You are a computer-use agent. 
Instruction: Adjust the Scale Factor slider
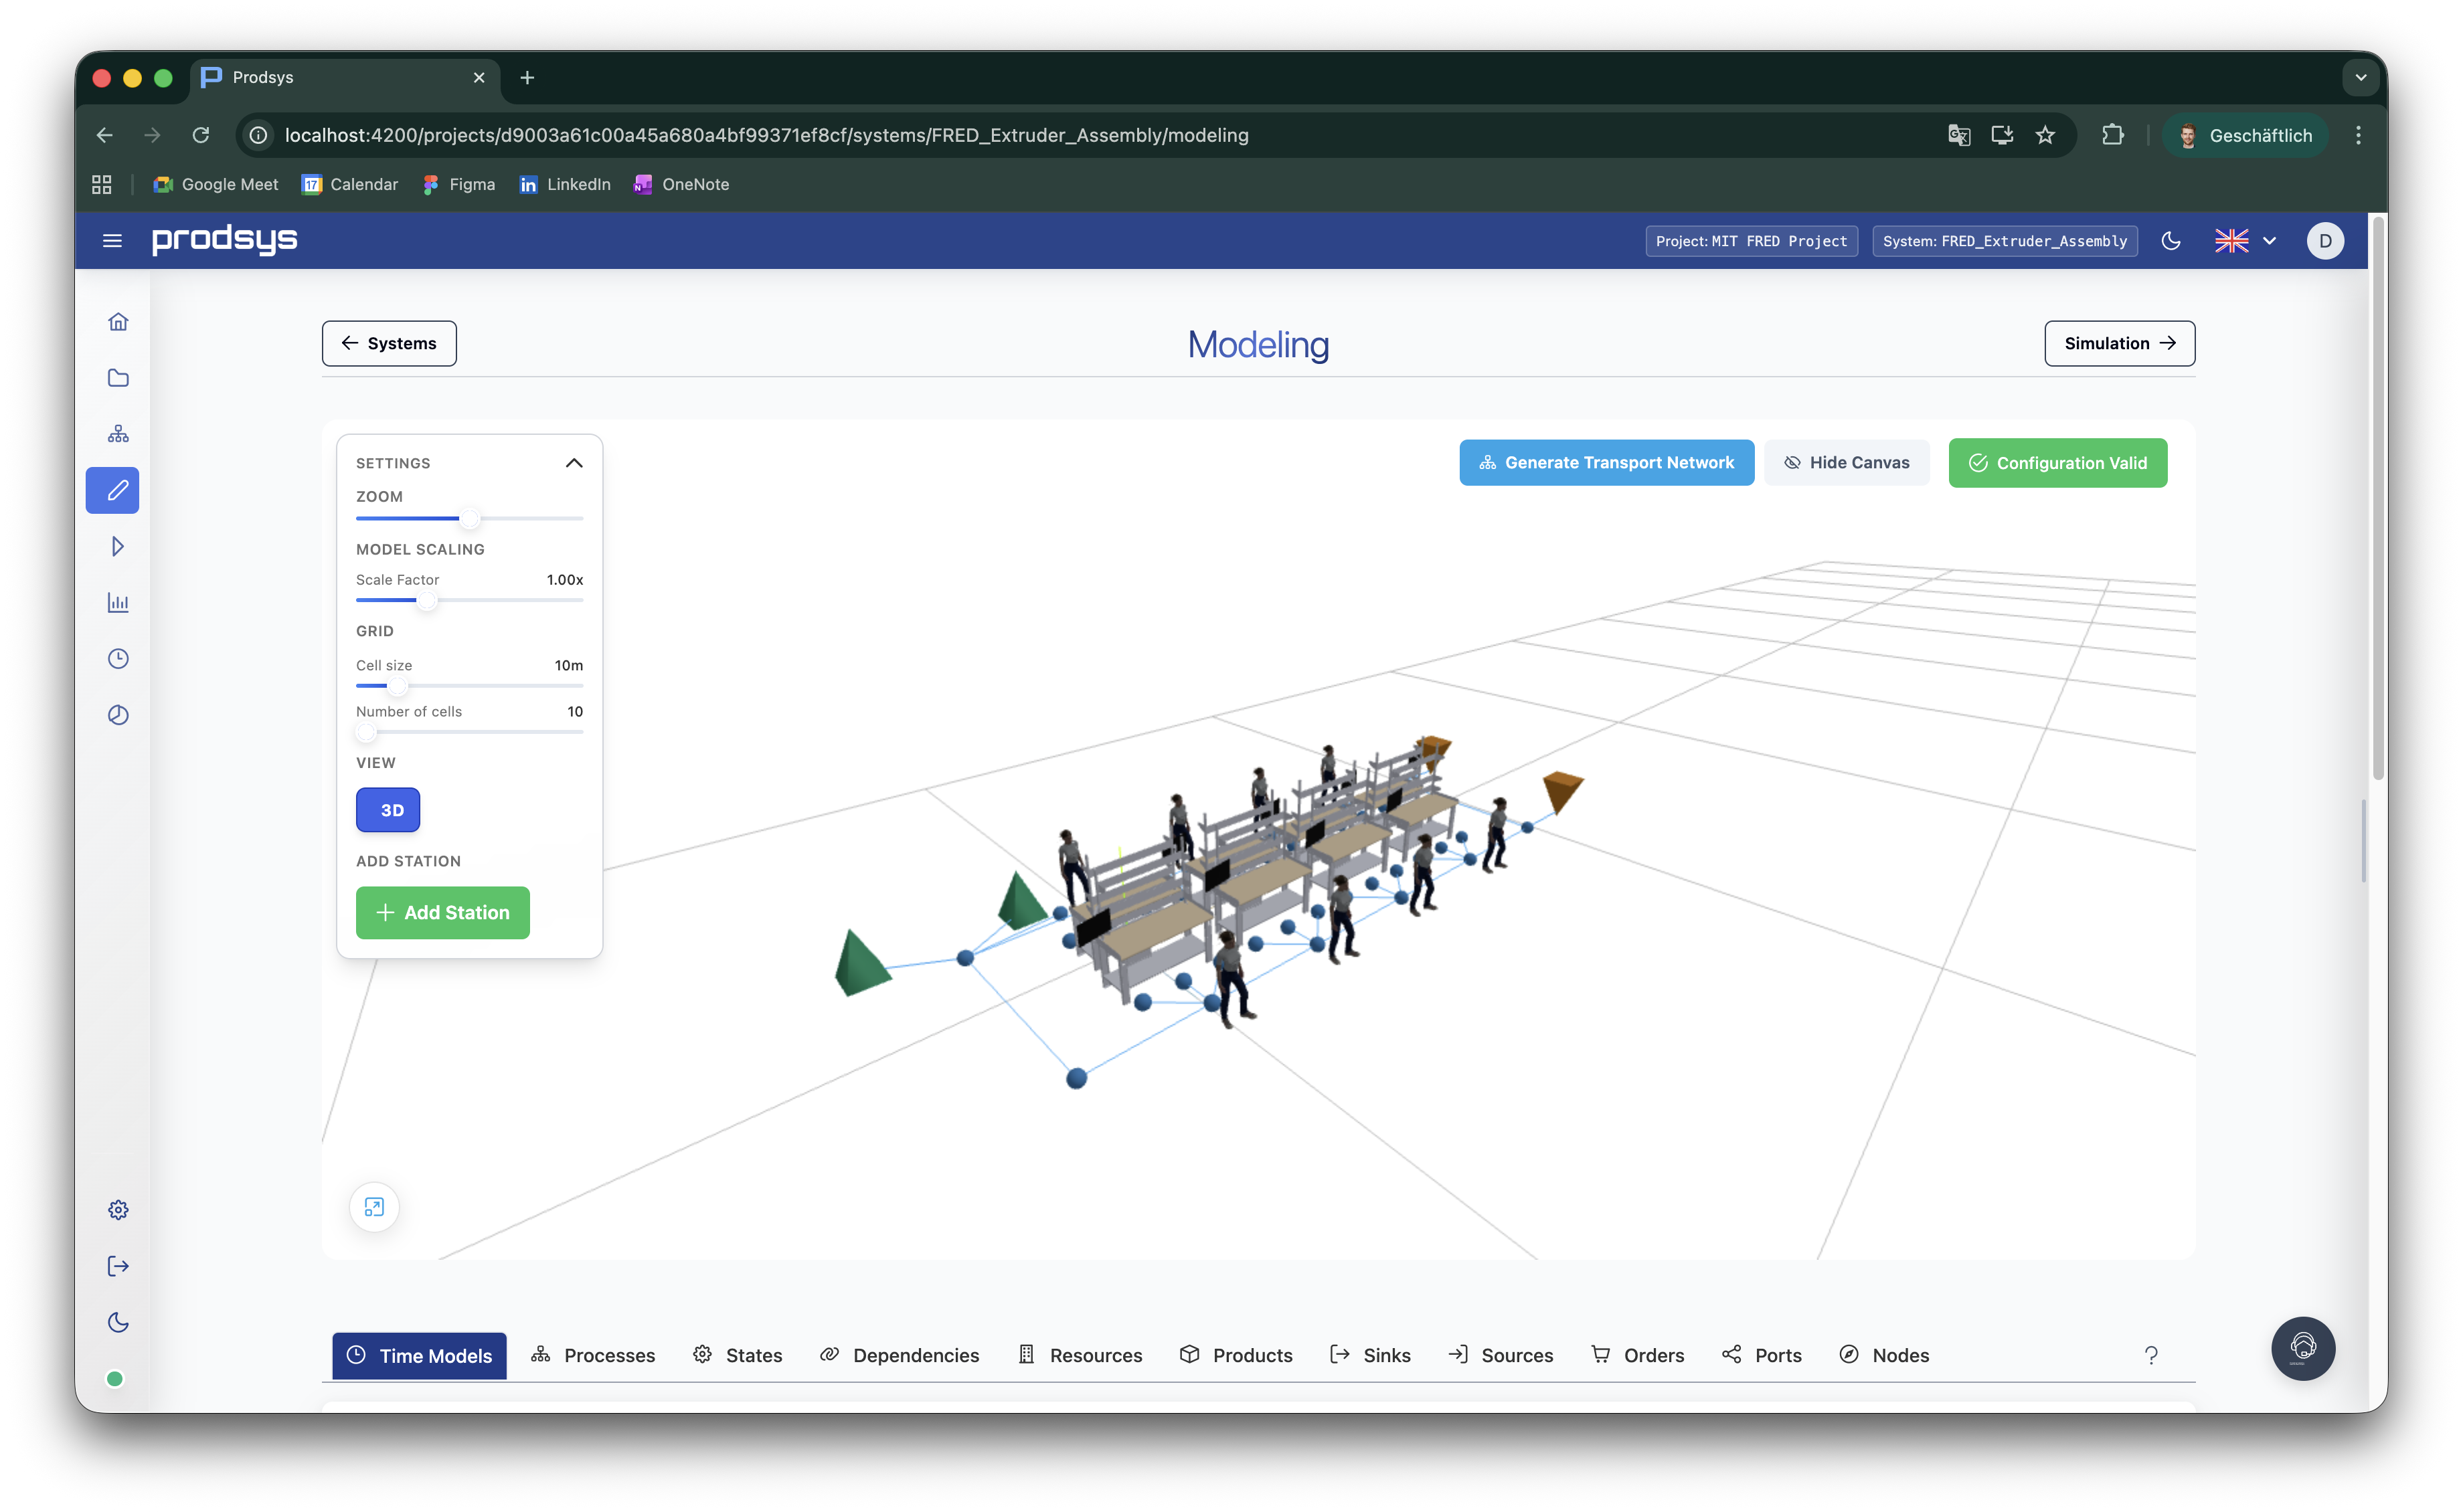428,601
